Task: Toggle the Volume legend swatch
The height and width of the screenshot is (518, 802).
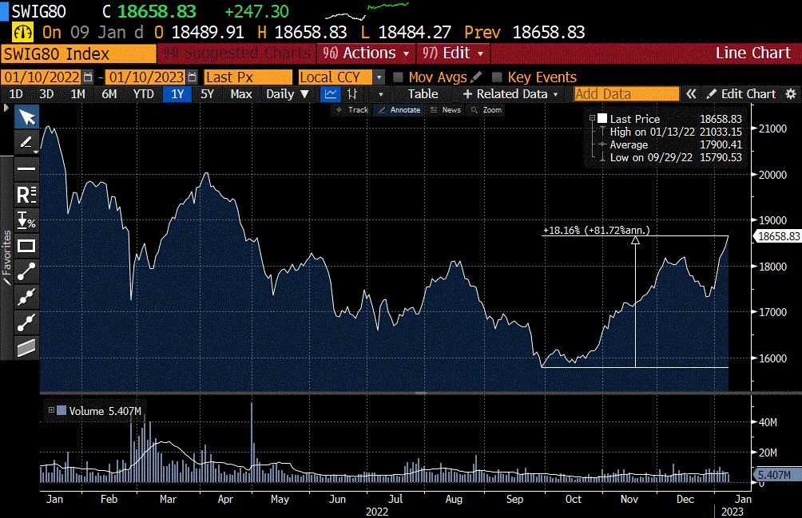Action: (62, 410)
